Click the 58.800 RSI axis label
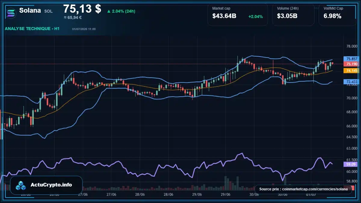 [x=352, y=181]
